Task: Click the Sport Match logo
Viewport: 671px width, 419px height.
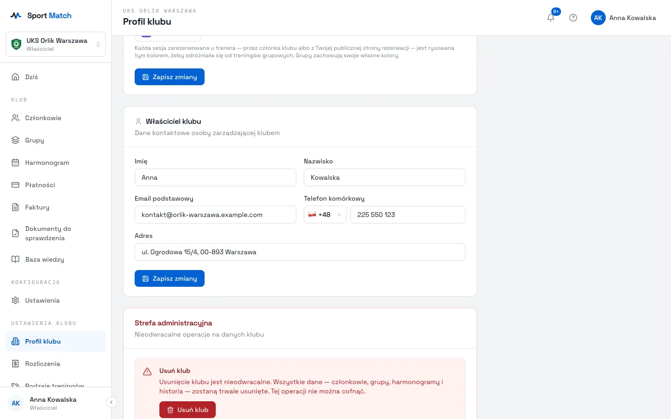Action: coord(41,15)
